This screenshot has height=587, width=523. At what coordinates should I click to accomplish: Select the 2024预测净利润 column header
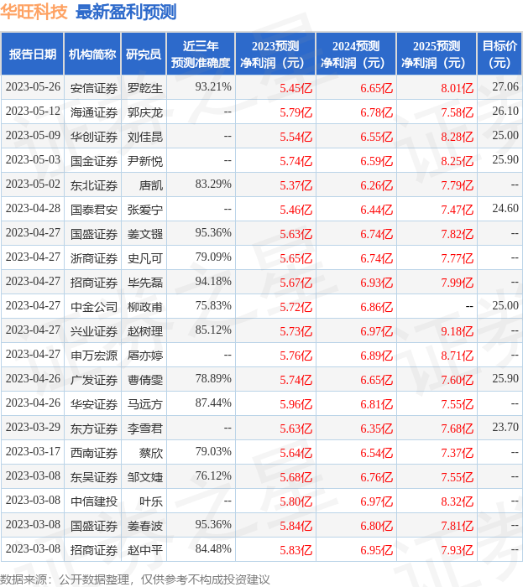click(x=356, y=54)
